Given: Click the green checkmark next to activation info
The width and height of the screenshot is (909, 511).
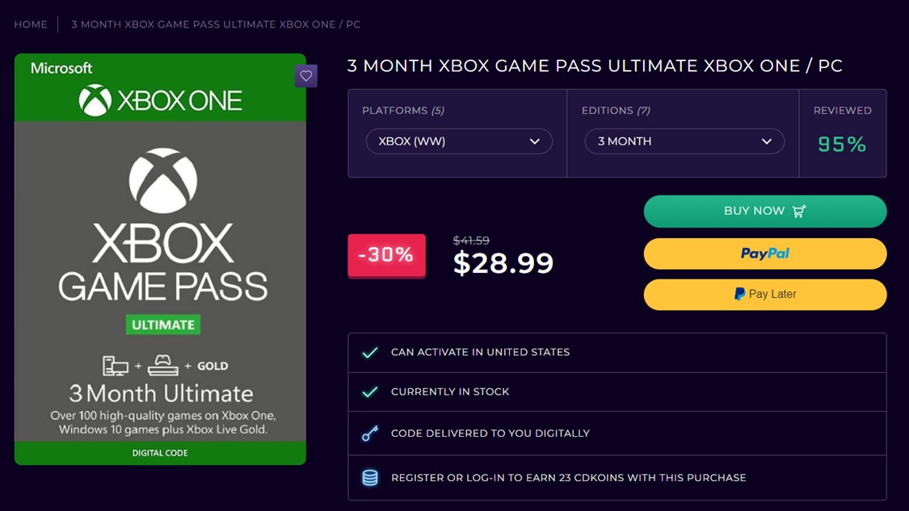Looking at the screenshot, I should [x=370, y=352].
